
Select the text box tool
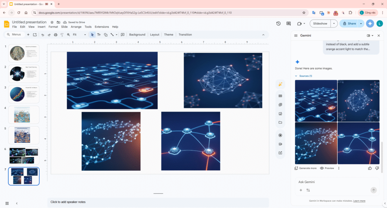pyautogui.click(x=99, y=35)
